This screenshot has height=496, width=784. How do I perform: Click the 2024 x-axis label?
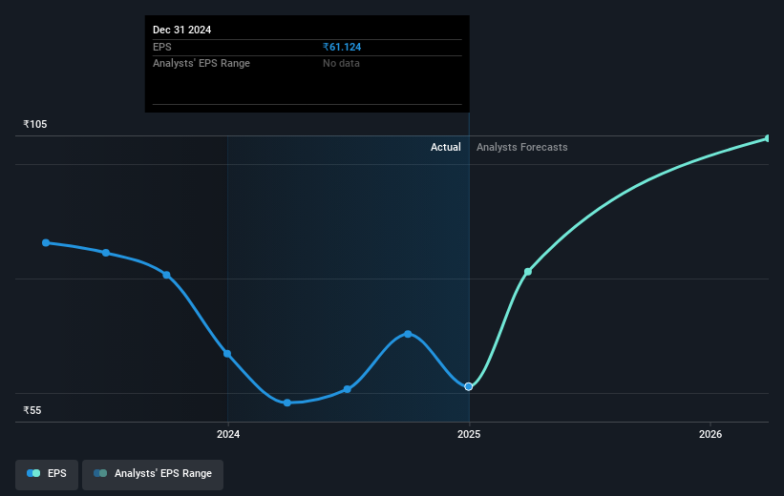click(228, 434)
